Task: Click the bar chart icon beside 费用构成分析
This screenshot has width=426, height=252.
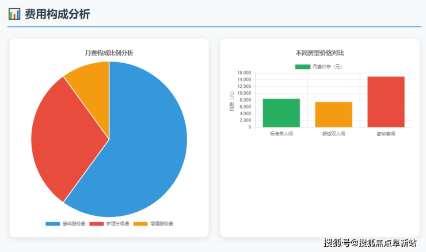Action: 15,14
